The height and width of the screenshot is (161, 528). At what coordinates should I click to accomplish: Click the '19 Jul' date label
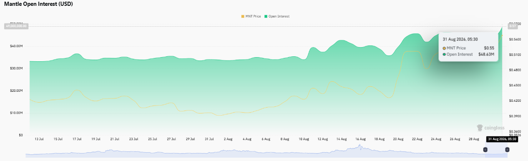(96, 138)
